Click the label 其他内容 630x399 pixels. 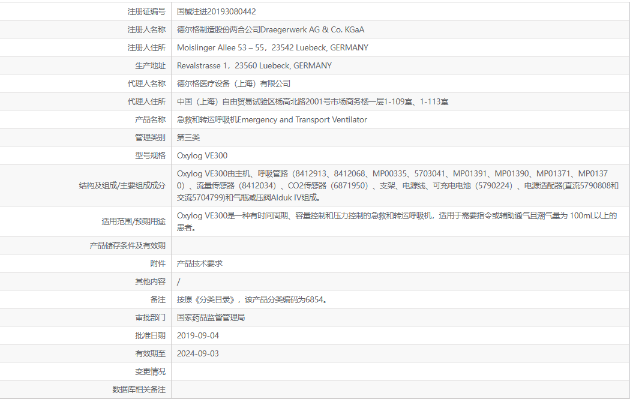(150, 281)
